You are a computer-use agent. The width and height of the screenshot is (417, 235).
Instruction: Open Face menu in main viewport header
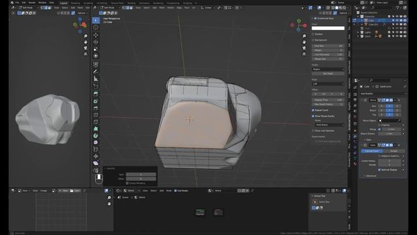coord(187,8)
